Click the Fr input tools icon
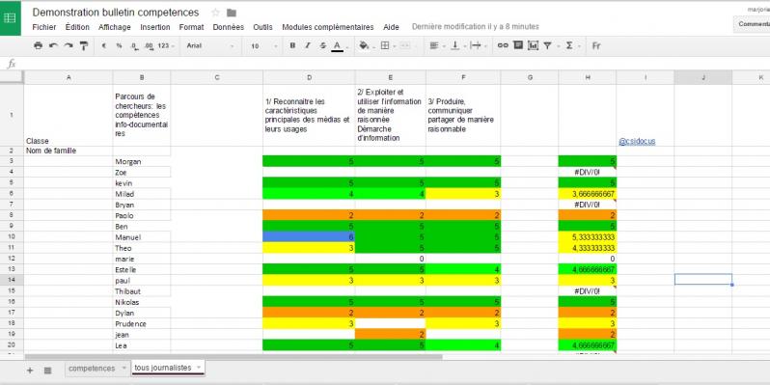 click(596, 45)
